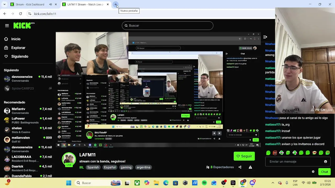Image resolution: width=335 pixels, height=188 pixels.
Task: Open File Explorer from taskbar
Action: [x=156, y=183]
